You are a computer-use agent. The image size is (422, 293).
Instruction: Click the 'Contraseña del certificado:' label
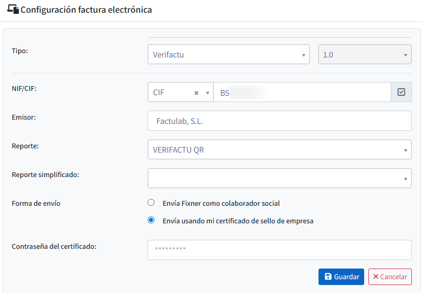coord(54,246)
